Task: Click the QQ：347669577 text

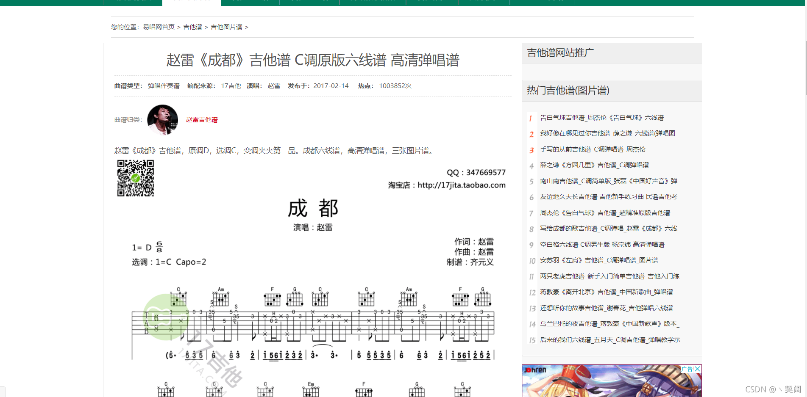Action: click(x=476, y=172)
